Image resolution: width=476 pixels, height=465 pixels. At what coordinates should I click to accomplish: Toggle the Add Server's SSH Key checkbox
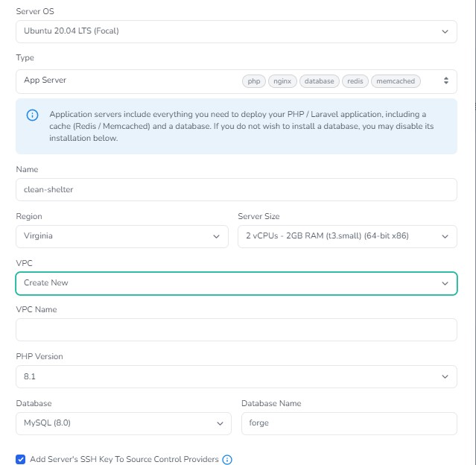coord(21,460)
